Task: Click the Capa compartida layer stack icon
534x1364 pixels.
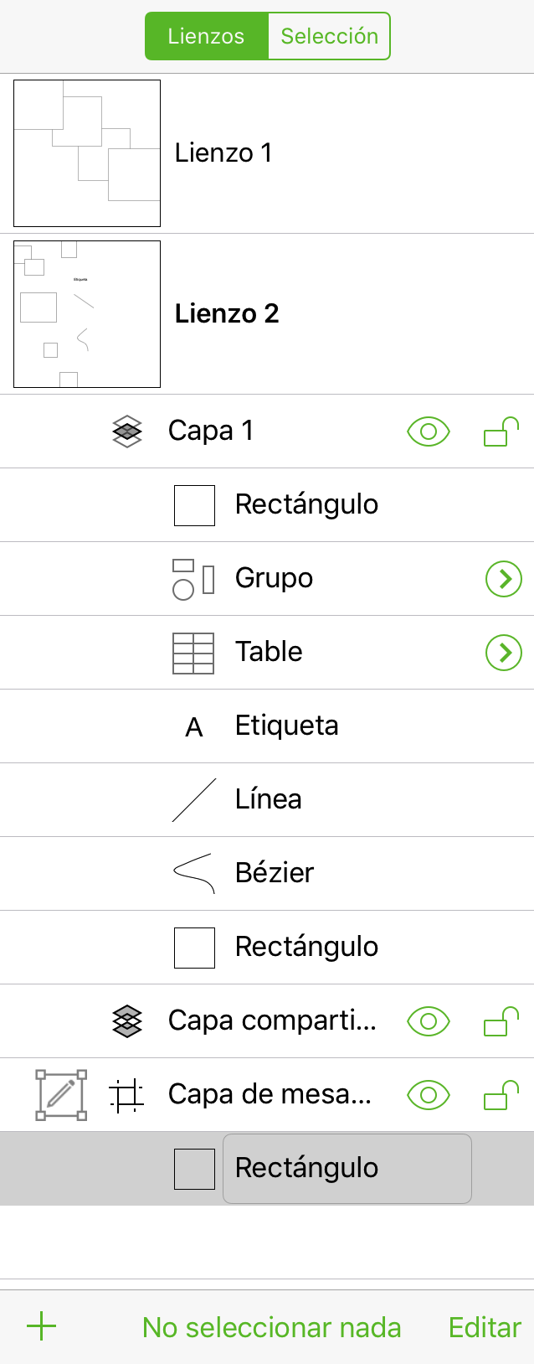Action: (127, 1021)
